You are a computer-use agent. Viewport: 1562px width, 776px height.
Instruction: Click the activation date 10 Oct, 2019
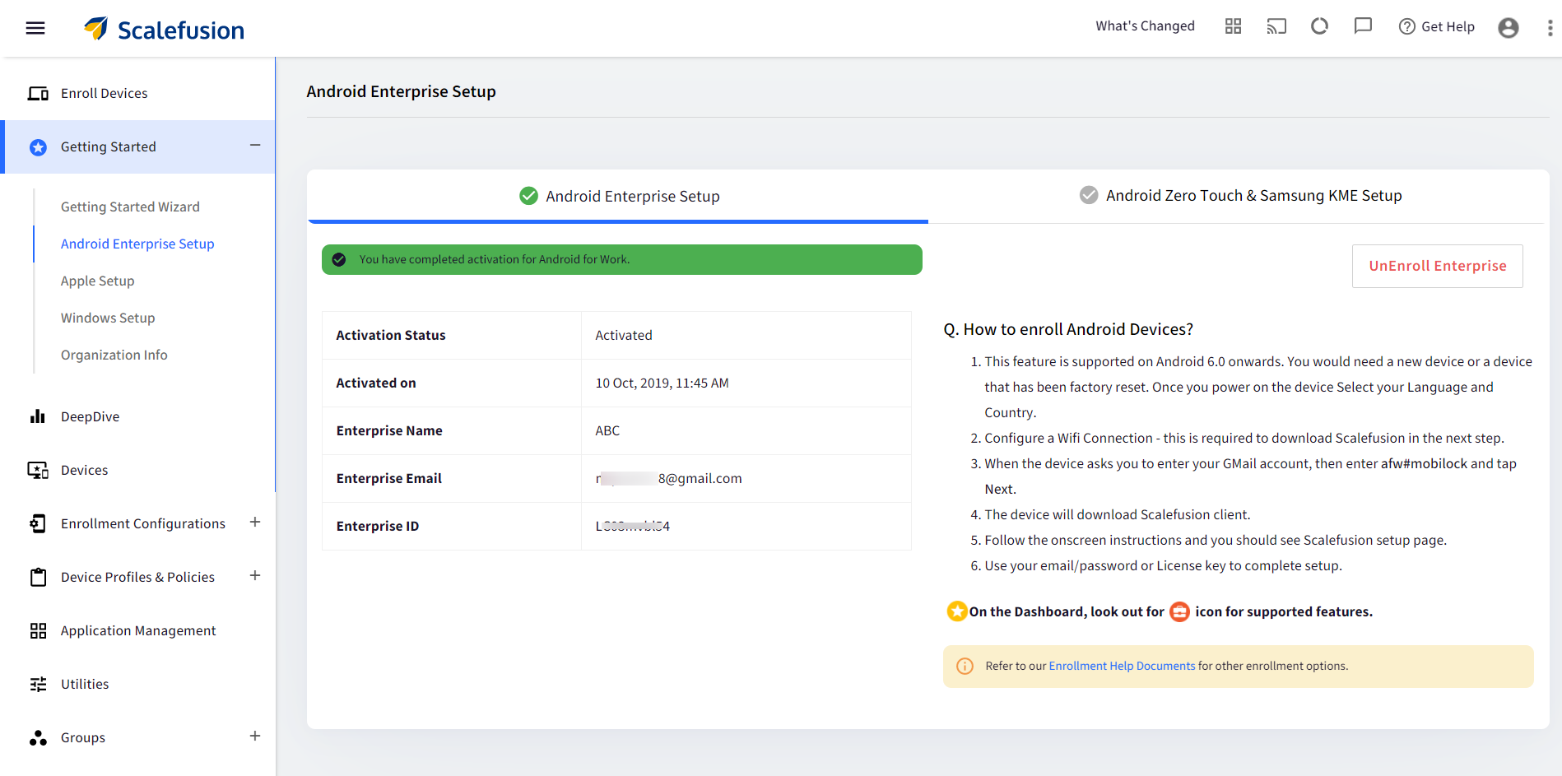pyautogui.click(x=662, y=383)
